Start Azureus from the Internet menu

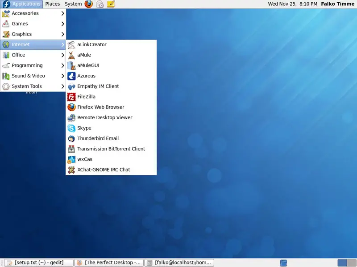86,76
